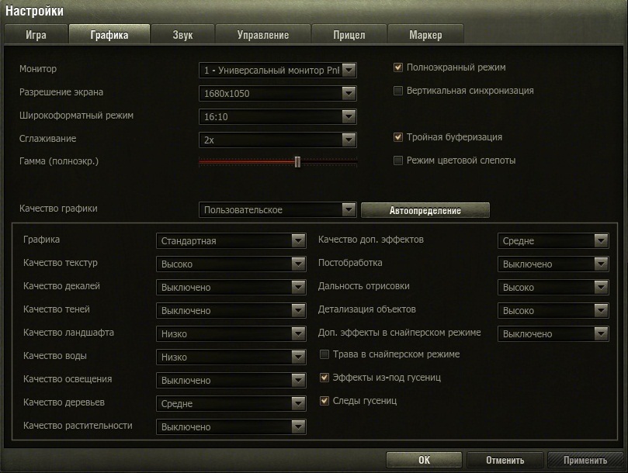Toggle Тройная буферизация checkbox
The image size is (628, 473).
tap(399, 137)
